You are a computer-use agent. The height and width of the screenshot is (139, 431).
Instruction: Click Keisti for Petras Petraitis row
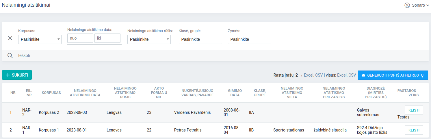414,130
